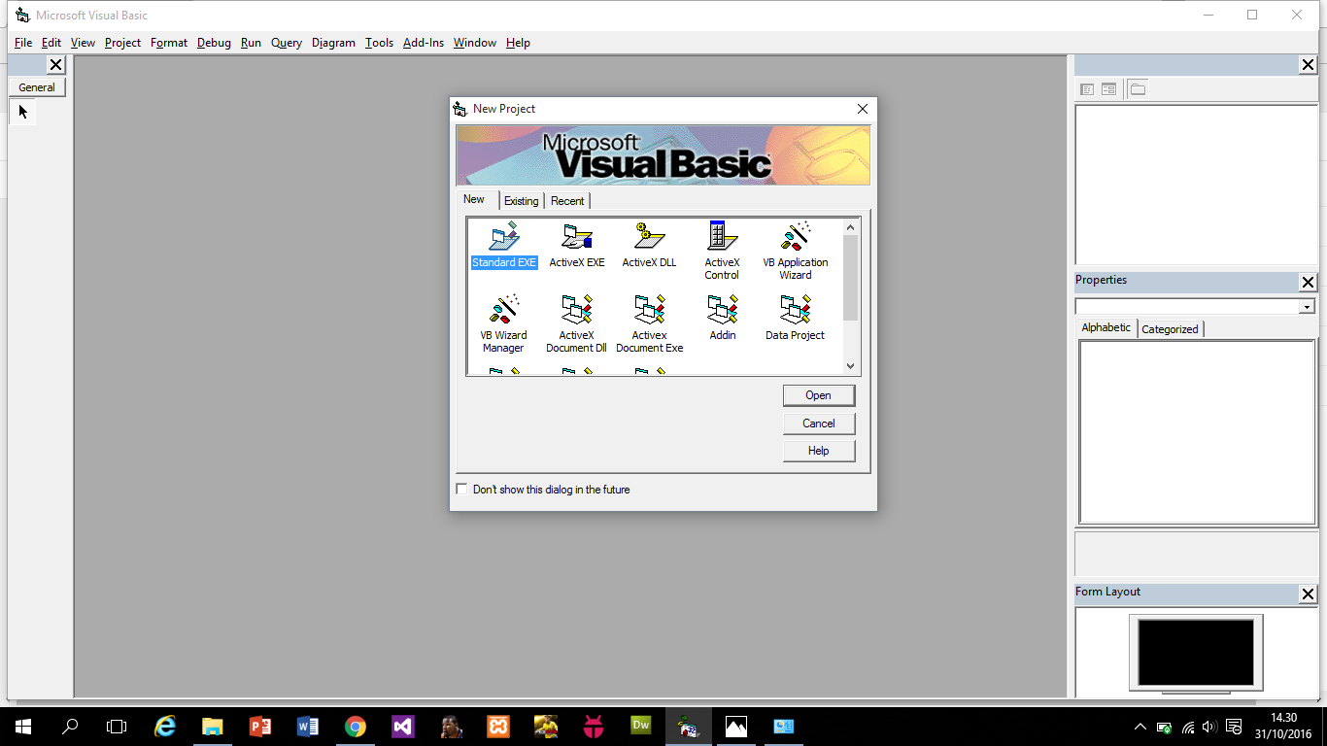This screenshot has width=1327, height=746.
Task: Switch to Categorized properties tab
Action: (1170, 329)
